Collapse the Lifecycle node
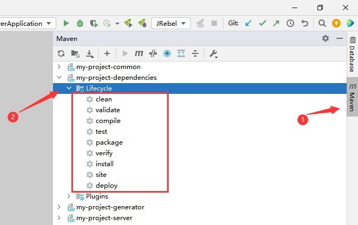Image resolution: width=358 pixels, height=225 pixels. click(x=69, y=88)
